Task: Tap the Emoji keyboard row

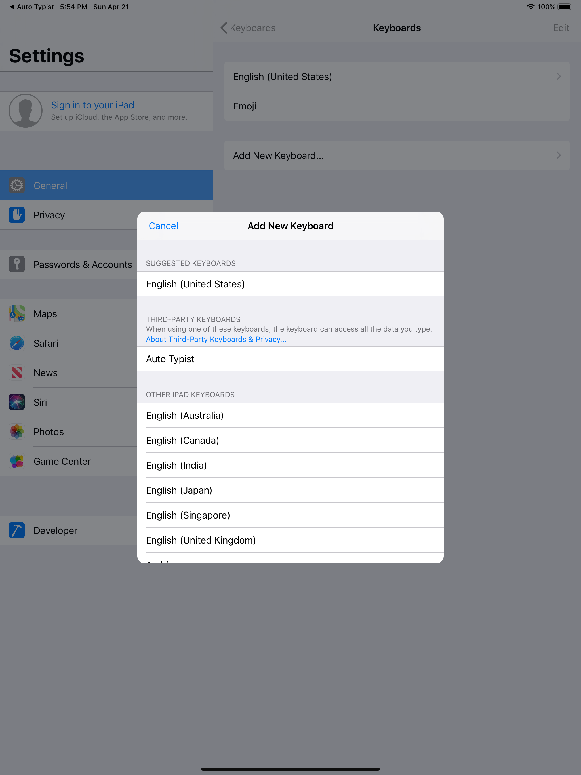Action: click(x=397, y=106)
